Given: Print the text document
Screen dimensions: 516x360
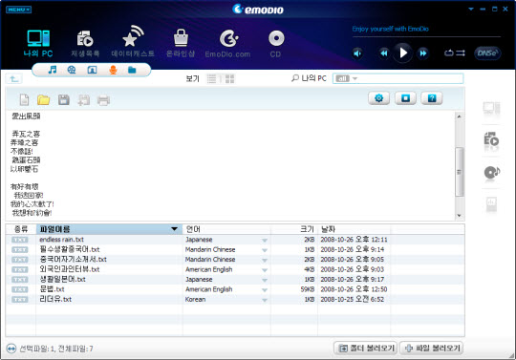Looking at the screenshot, I should pos(103,100).
